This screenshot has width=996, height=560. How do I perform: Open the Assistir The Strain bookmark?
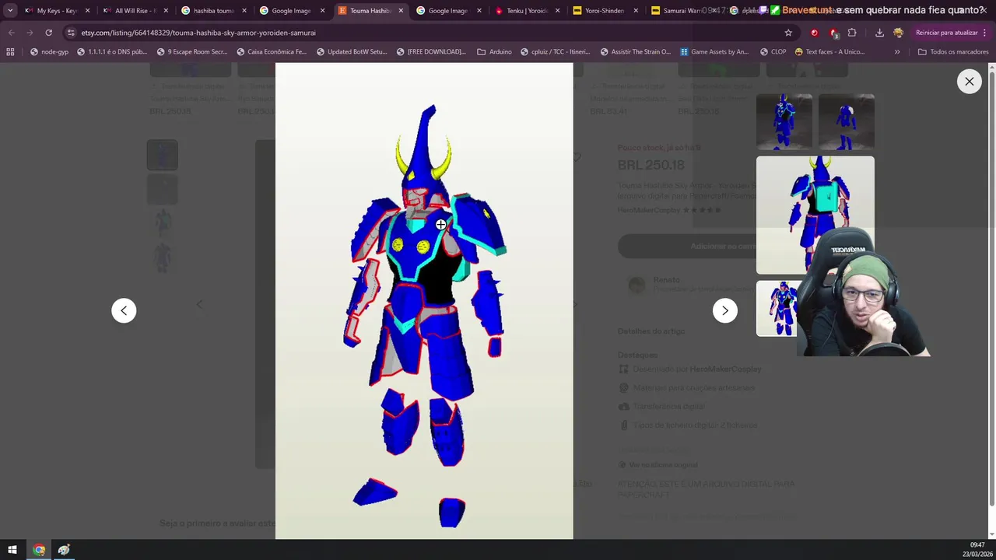(x=635, y=52)
